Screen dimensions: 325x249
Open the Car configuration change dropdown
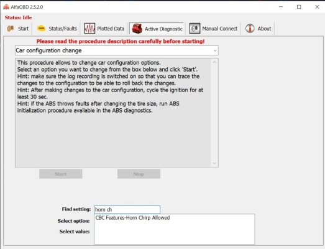tap(116, 50)
